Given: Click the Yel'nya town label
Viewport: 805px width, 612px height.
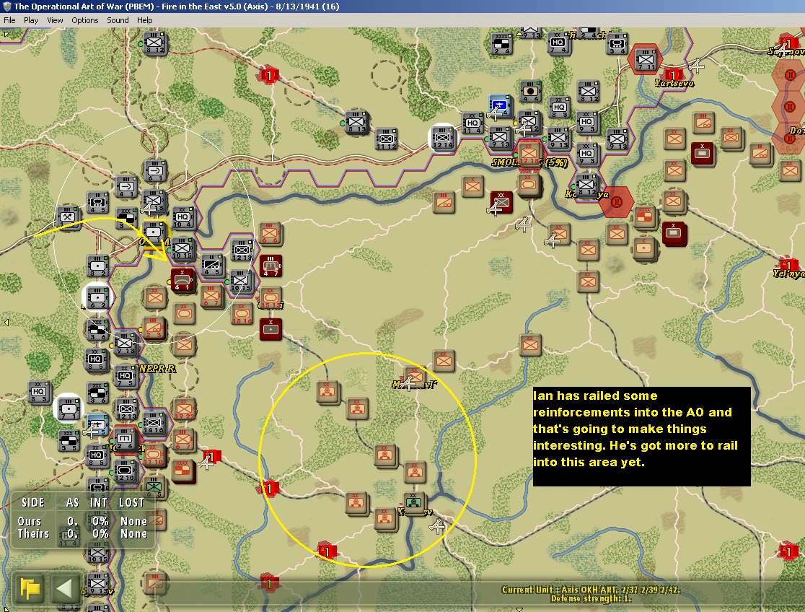Looking at the screenshot, I should click(788, 274).
